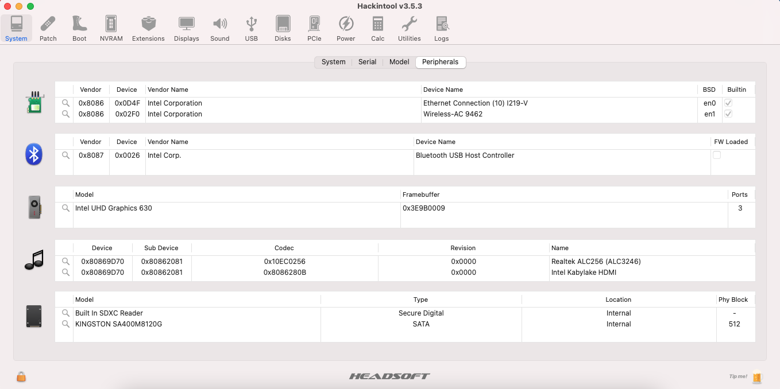Click codec value 0x8086280B
Image resolution: width=780 pixels, height=389 pixels.
click(x=285, y=273)
